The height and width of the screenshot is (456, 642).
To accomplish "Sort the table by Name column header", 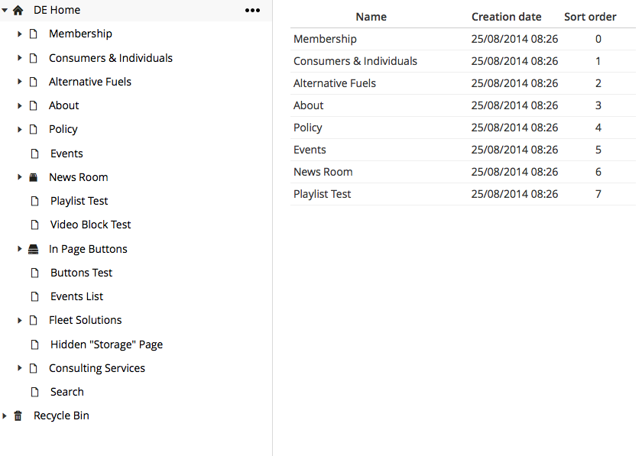I will [x=371, y=17].
